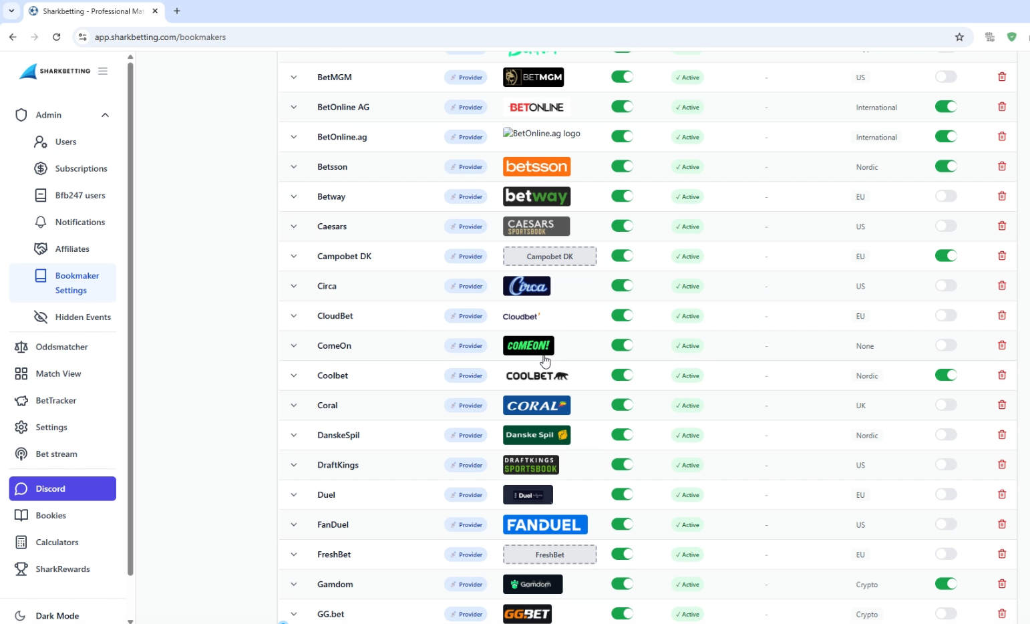Expand the DraftKings row chevron

pos(293,465)
